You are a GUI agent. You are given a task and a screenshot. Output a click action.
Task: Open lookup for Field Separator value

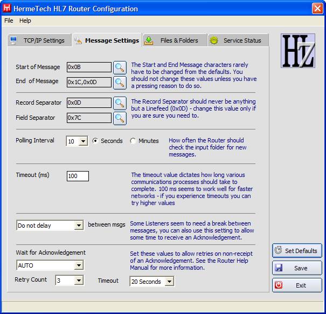coord(120,118)
